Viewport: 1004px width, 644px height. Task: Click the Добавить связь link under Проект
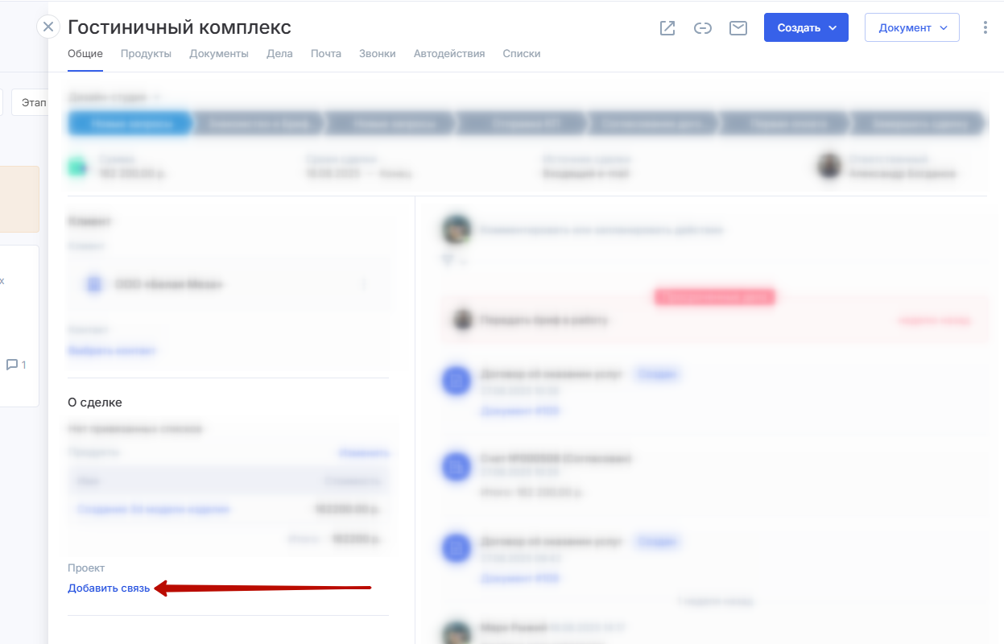(x=109, y=588)
